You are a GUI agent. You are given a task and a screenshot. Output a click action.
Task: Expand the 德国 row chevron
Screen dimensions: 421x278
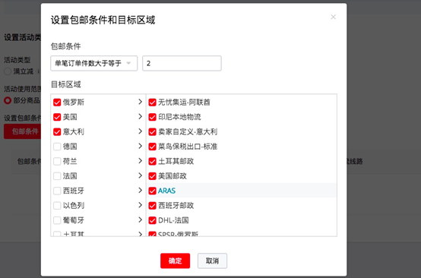tap(140, 146)
